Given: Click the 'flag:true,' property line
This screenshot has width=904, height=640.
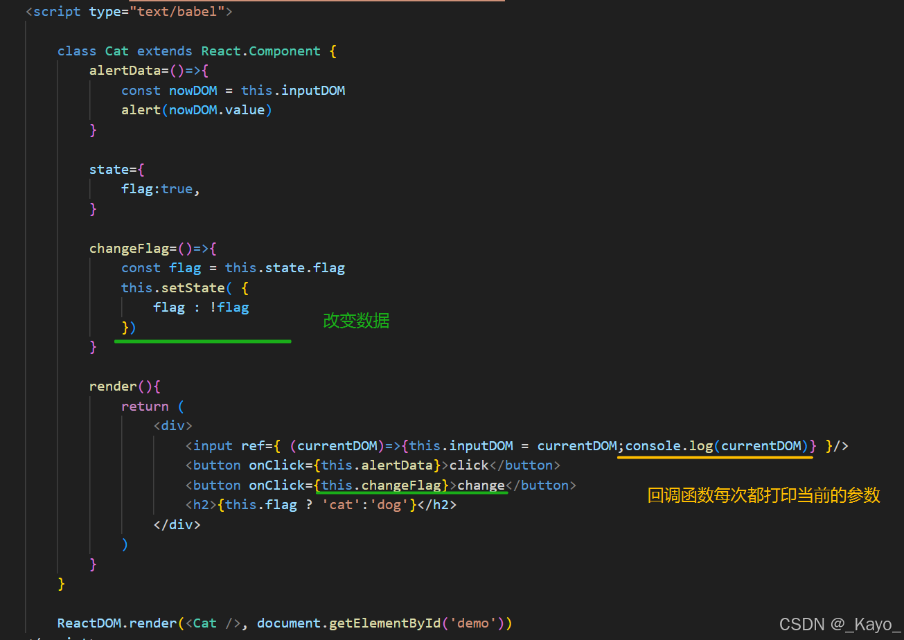Looking at the screenshot, I should 161,189.
